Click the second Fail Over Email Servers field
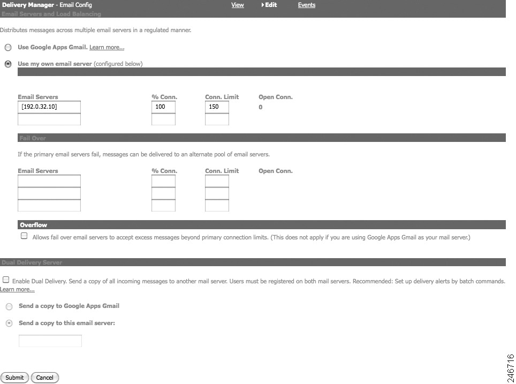The height and width of the screenshot is (384, 516). point(49,193)
